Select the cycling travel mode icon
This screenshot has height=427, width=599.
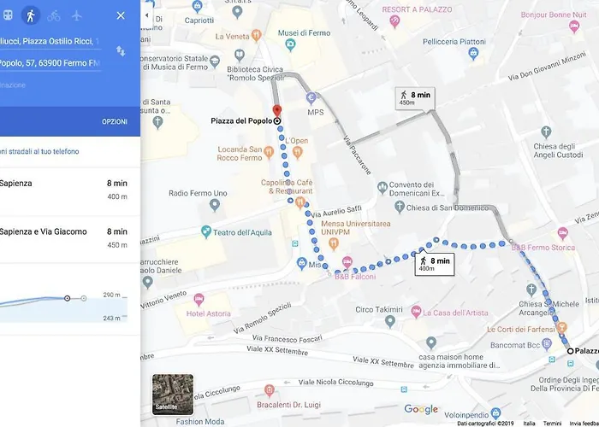point(53,15)
